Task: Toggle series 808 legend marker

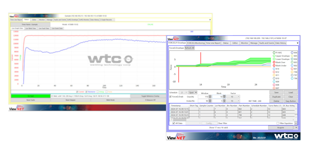Action: [274, 85]
